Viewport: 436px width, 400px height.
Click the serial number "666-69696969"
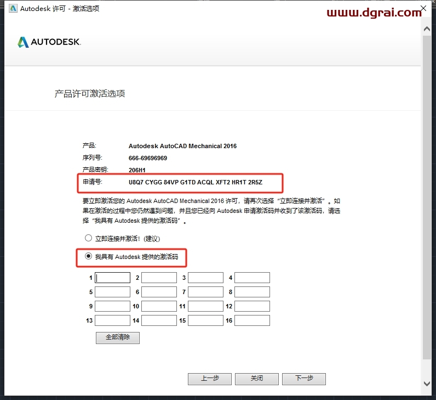[148, 158]
